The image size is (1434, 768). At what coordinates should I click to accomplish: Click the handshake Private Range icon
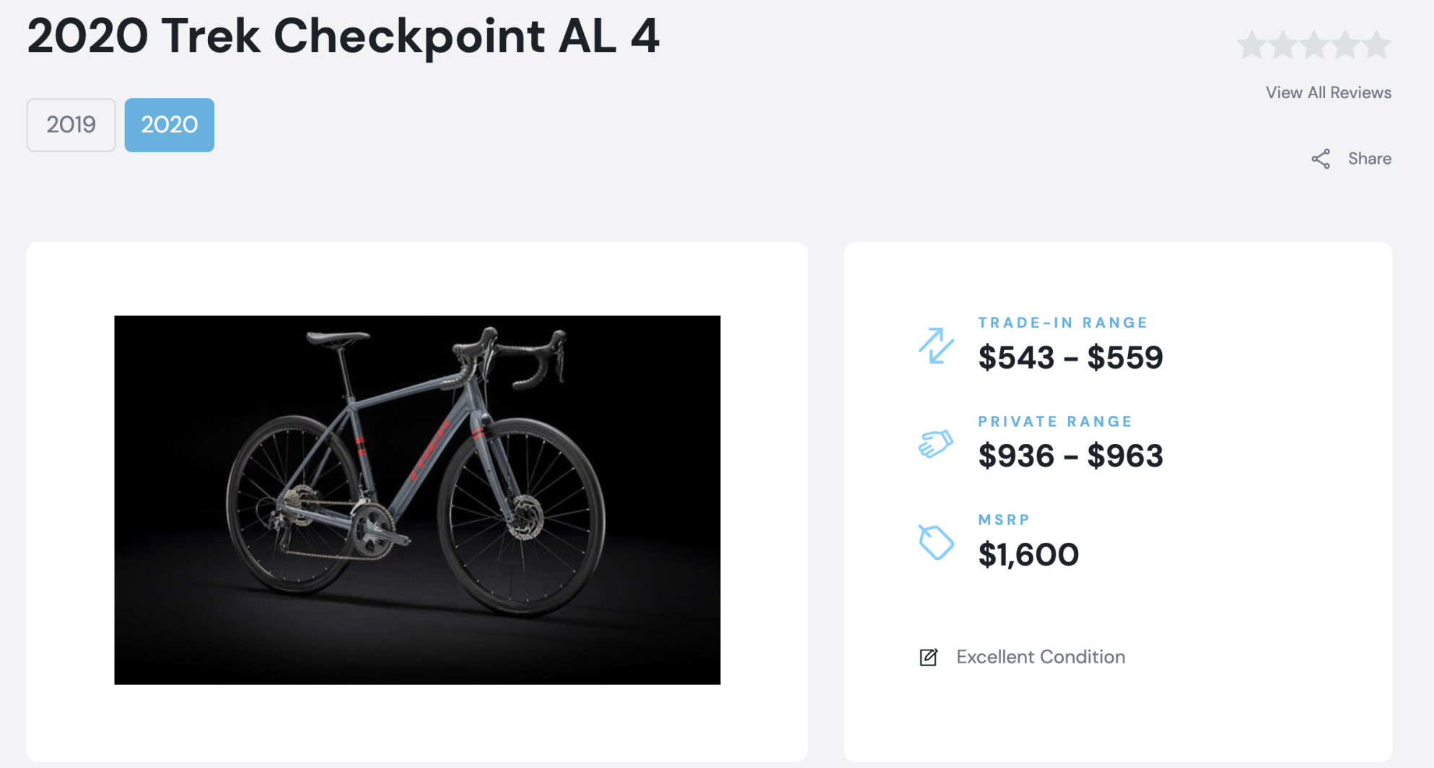(936, 443)
